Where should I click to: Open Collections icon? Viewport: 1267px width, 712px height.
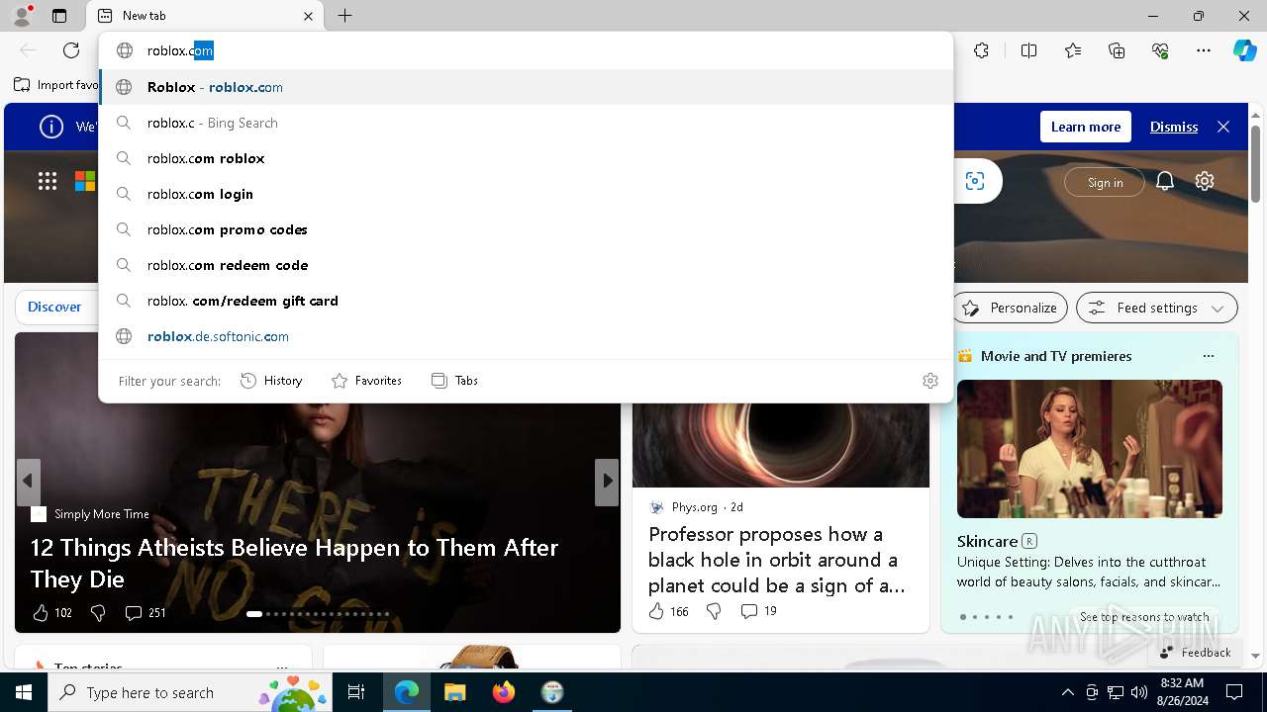(1117, 50)
